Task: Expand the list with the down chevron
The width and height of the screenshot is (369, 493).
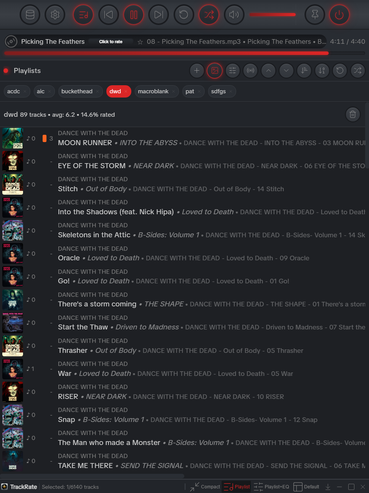Action: coord(286,71)
